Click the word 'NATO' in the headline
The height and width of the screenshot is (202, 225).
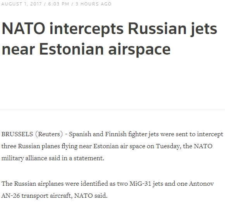[24, 29]
